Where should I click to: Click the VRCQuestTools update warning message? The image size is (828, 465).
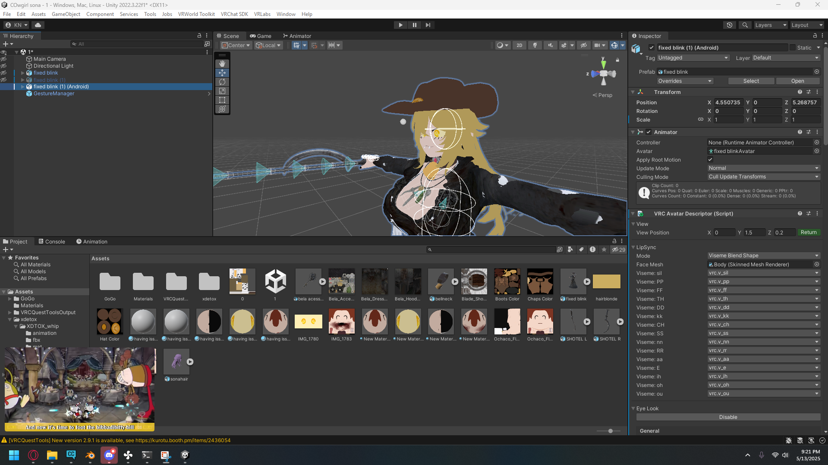click(120, 440)
